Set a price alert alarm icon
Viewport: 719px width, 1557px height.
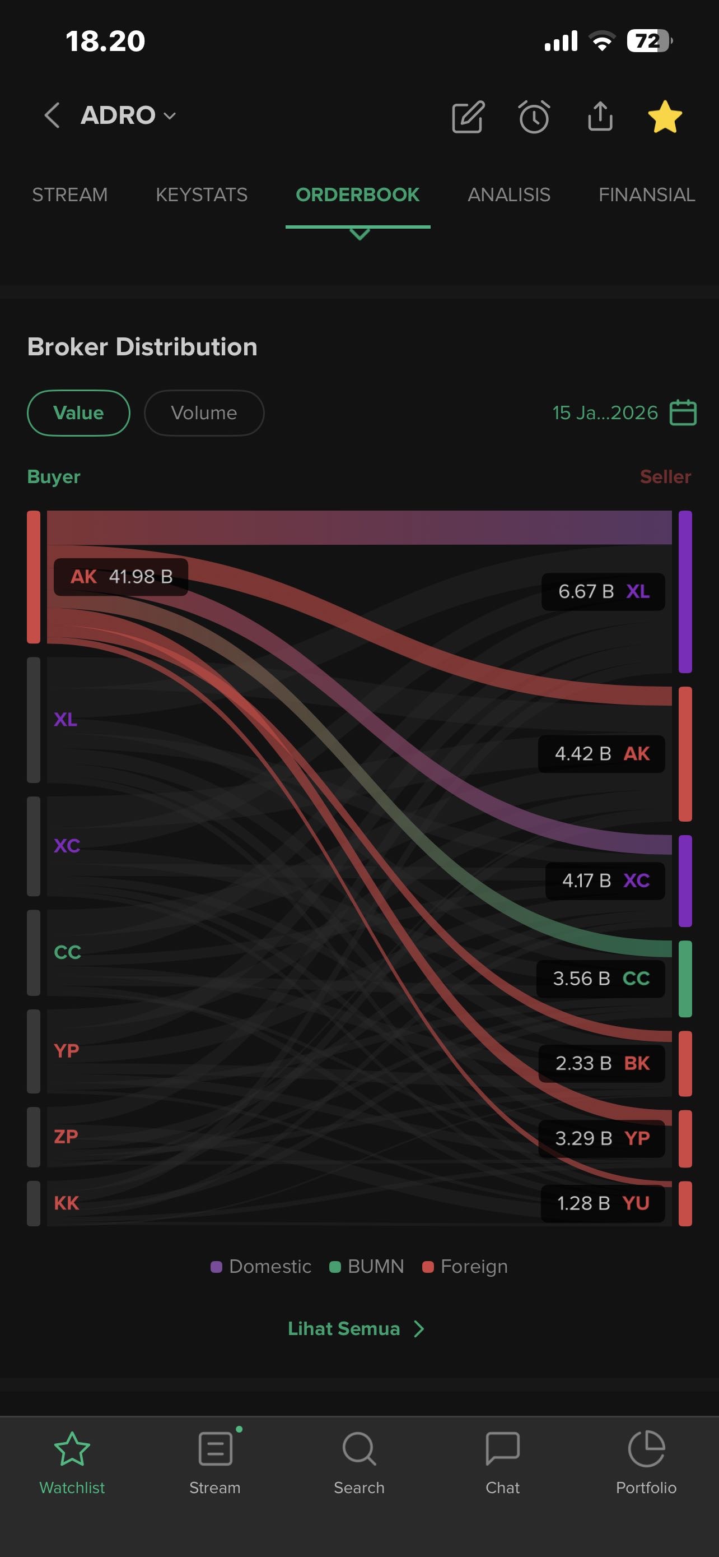pos(534,117)
